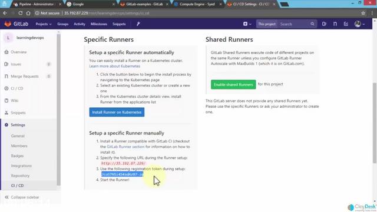Open the new item plus dropdown

pos(247,24)
